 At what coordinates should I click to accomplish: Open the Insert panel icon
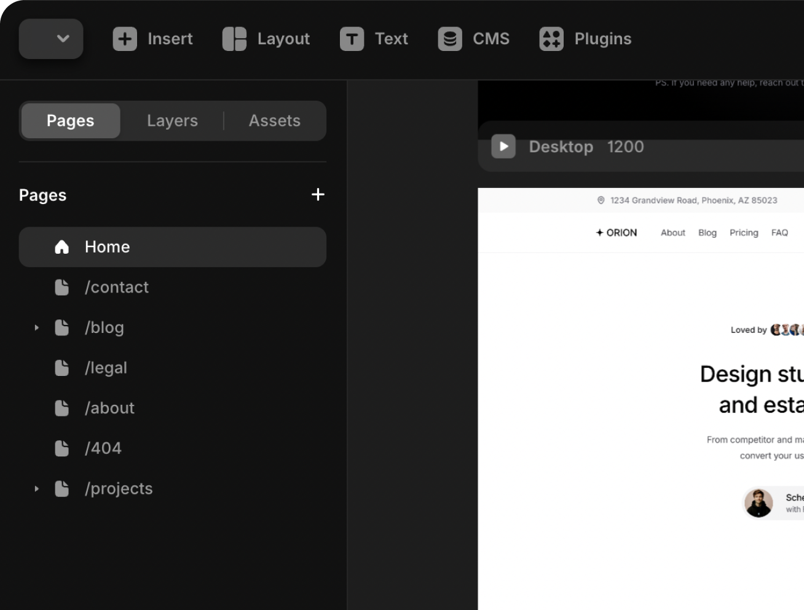[125, 39]
